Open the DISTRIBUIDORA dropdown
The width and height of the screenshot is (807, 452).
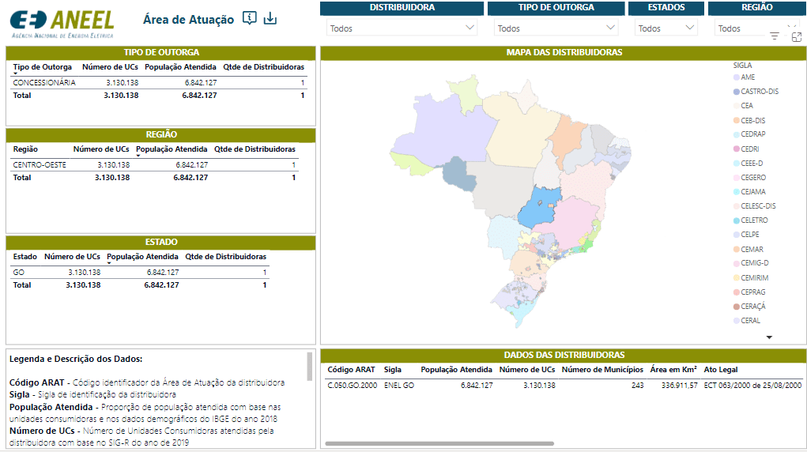click(402, 28)
